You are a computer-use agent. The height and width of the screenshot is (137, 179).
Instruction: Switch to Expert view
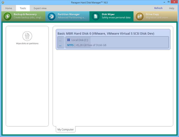coord(40,8)
